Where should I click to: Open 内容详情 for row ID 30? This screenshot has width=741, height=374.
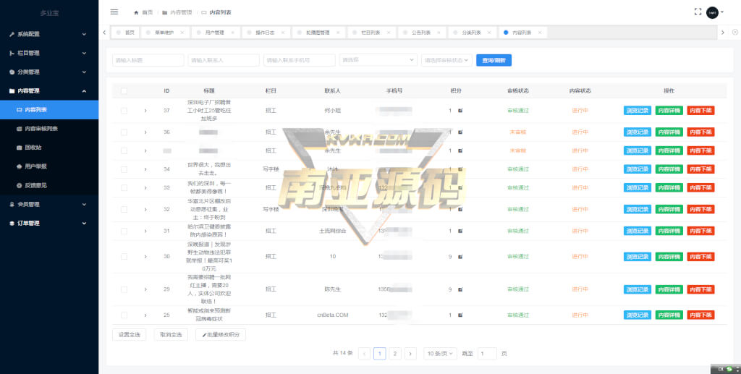click(x=669, y=257)
